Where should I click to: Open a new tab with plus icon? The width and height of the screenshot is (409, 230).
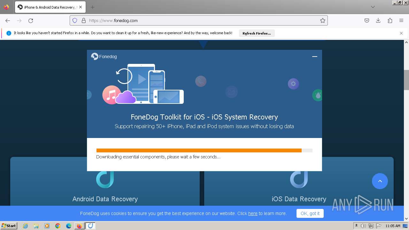[x=92, y=7]
